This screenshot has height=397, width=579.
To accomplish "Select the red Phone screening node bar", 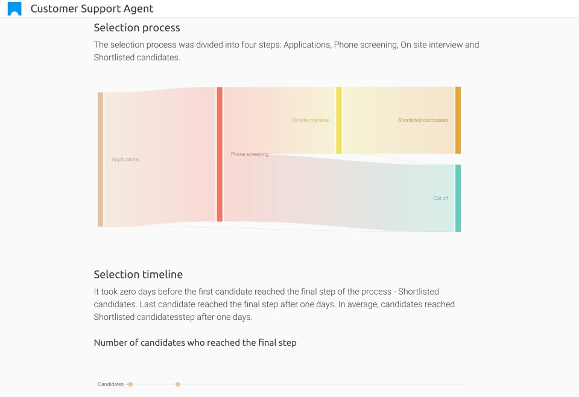I will pyautogui.click(x=220, y=154).
